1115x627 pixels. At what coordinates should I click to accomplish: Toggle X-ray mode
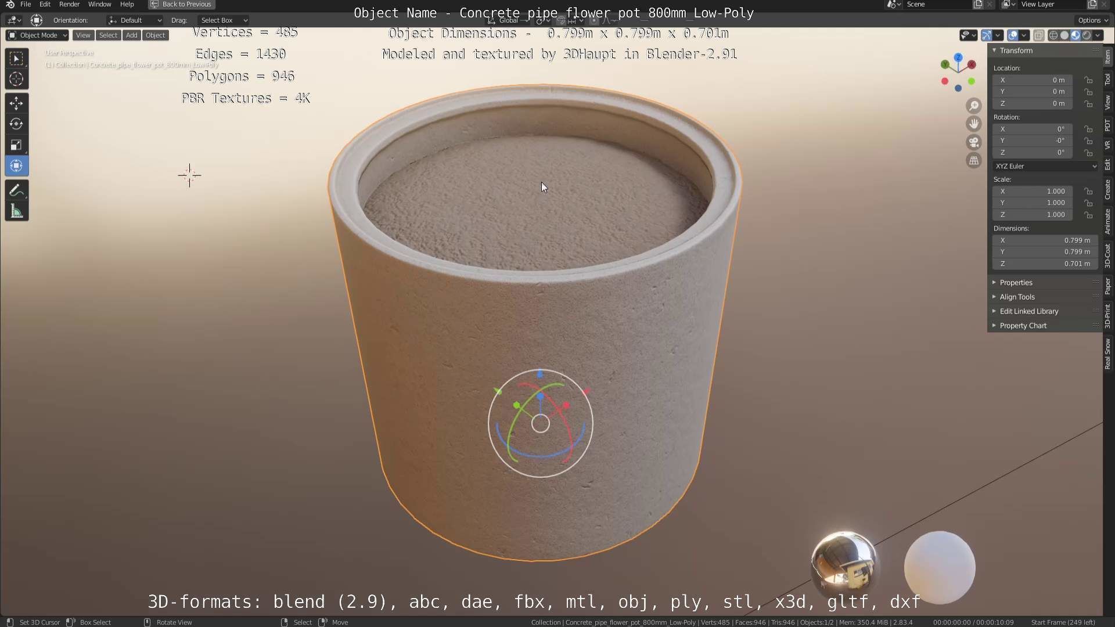(x=1039, y=35)
